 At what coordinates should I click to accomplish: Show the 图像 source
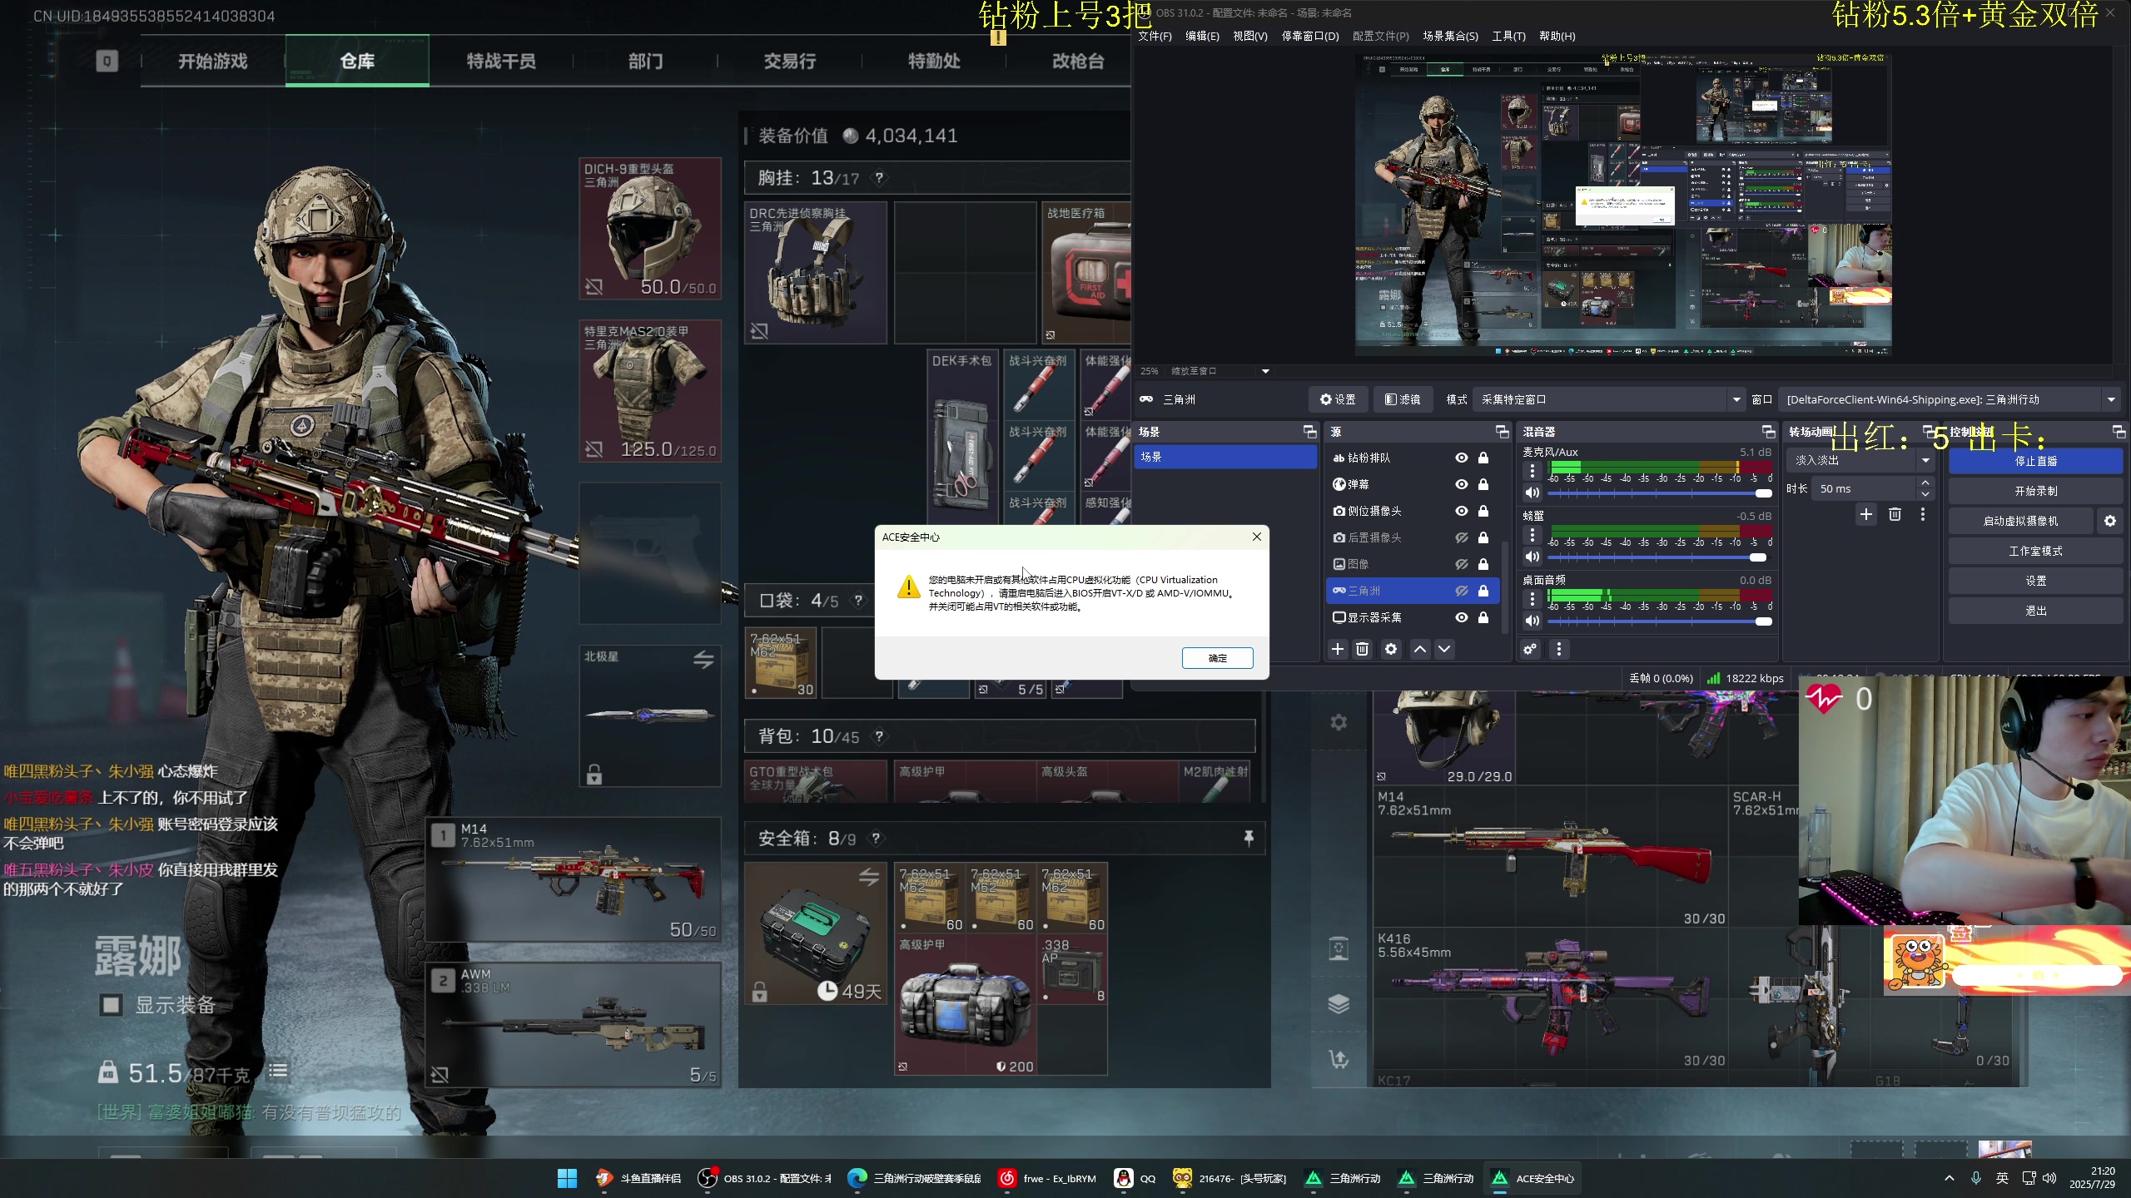click(1462, 564)
